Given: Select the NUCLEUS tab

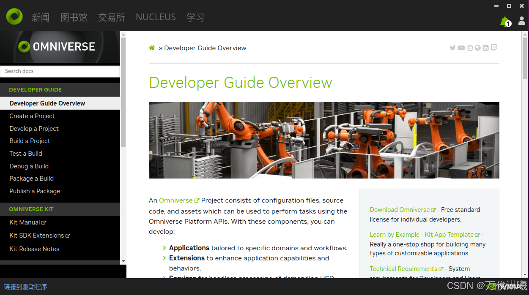Looking at the screenshot, I should (x=156, y=17).
